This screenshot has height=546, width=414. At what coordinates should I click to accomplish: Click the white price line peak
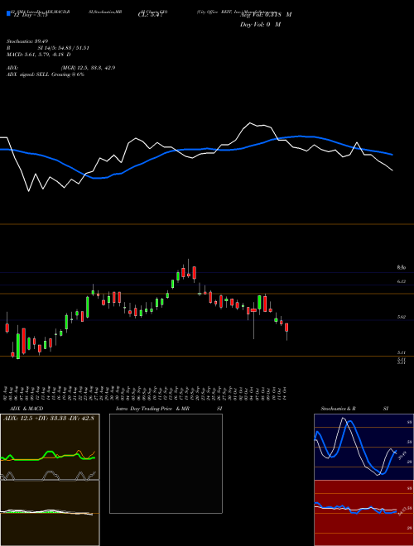coord(250,123)
